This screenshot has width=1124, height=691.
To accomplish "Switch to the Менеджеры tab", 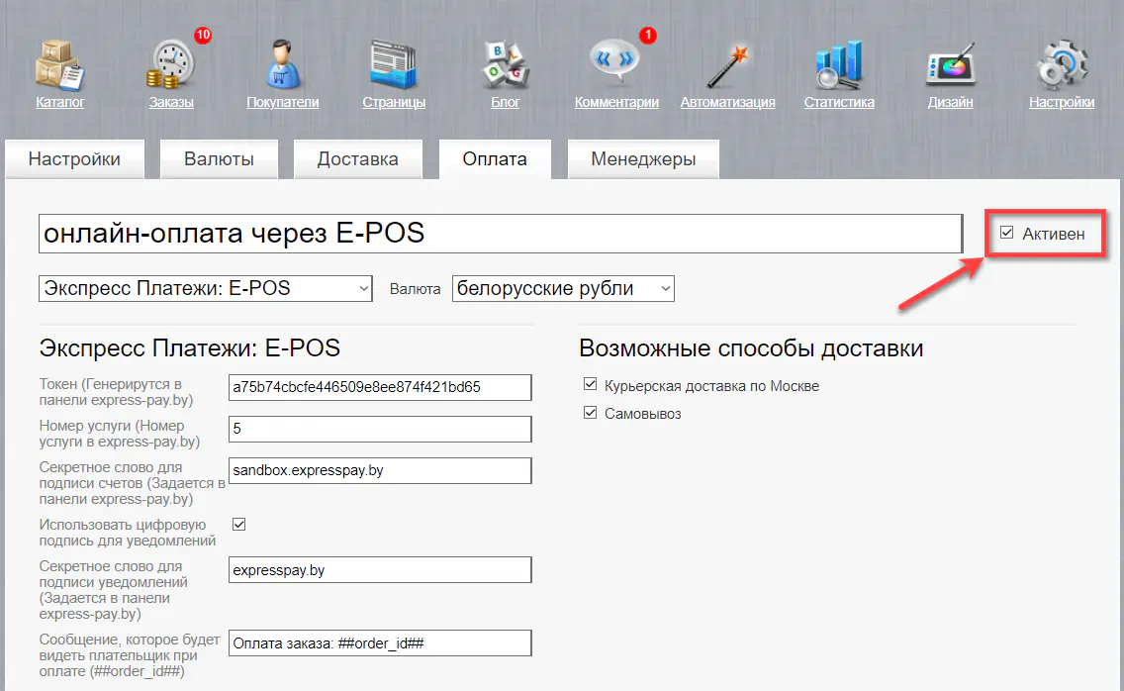I will point(642,158).
